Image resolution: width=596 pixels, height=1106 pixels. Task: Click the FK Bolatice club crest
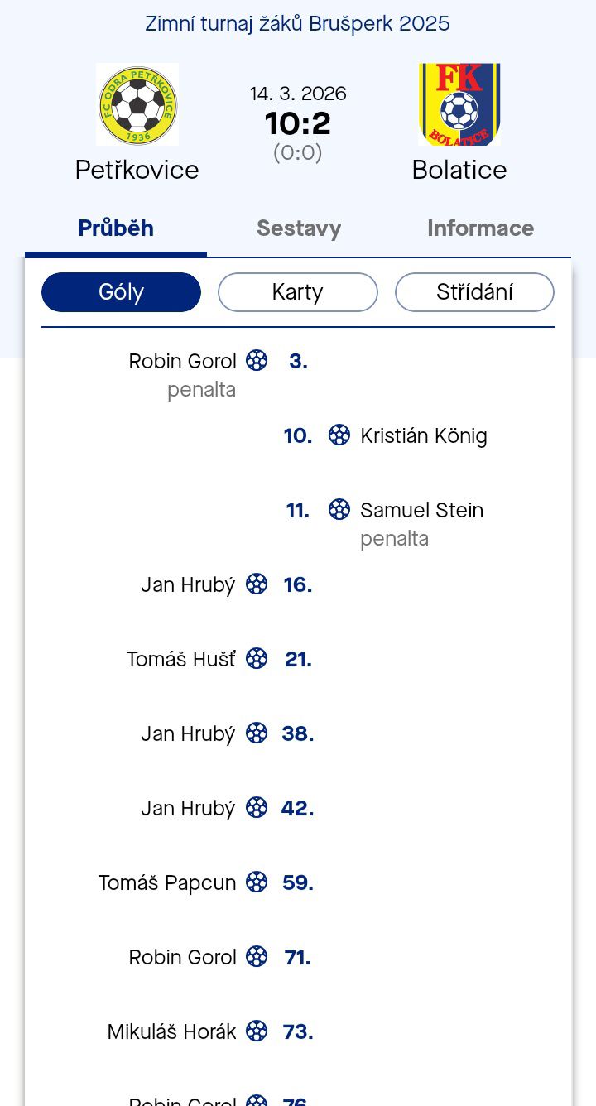[x=459, y=104]
